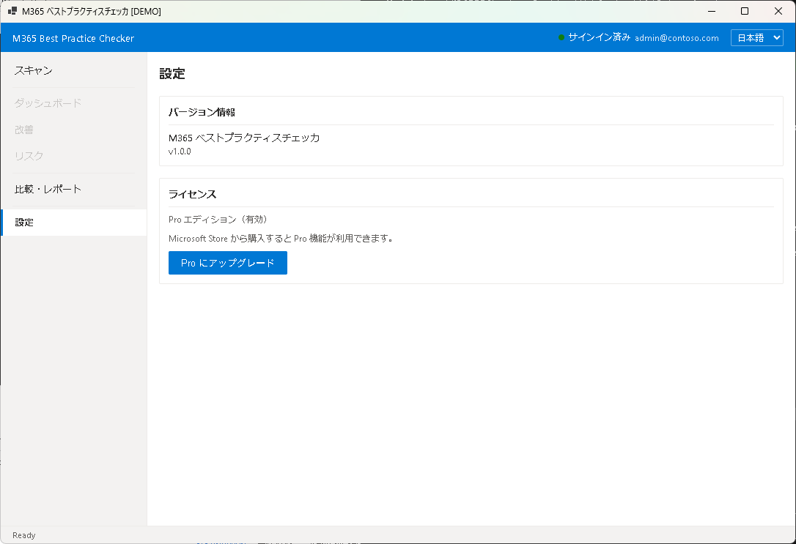Click the disabled ダッシュボード sidebar item
The image size is (796, 544).
(x=47, y=103)
